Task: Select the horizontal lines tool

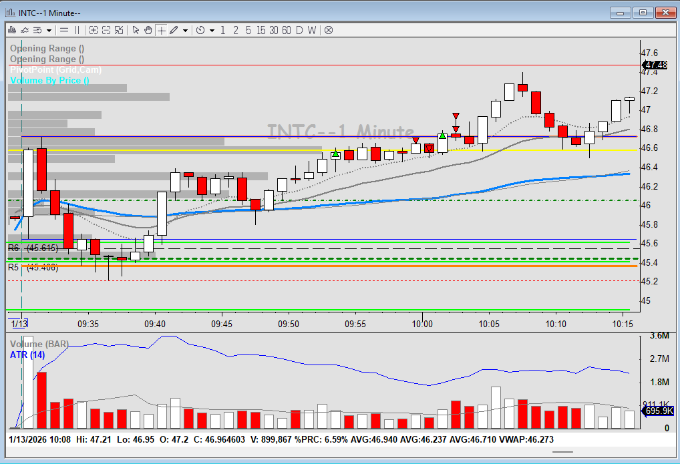Action: coord(64,30)
